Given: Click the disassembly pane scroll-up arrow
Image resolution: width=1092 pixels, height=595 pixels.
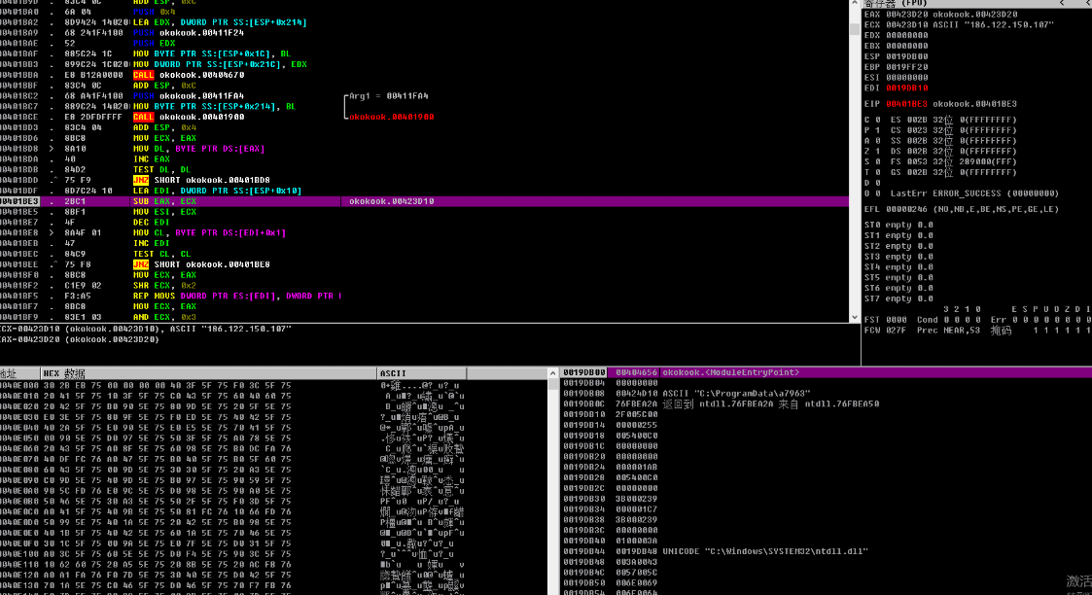Looking at the screenshot, I should tap(855, 4).
